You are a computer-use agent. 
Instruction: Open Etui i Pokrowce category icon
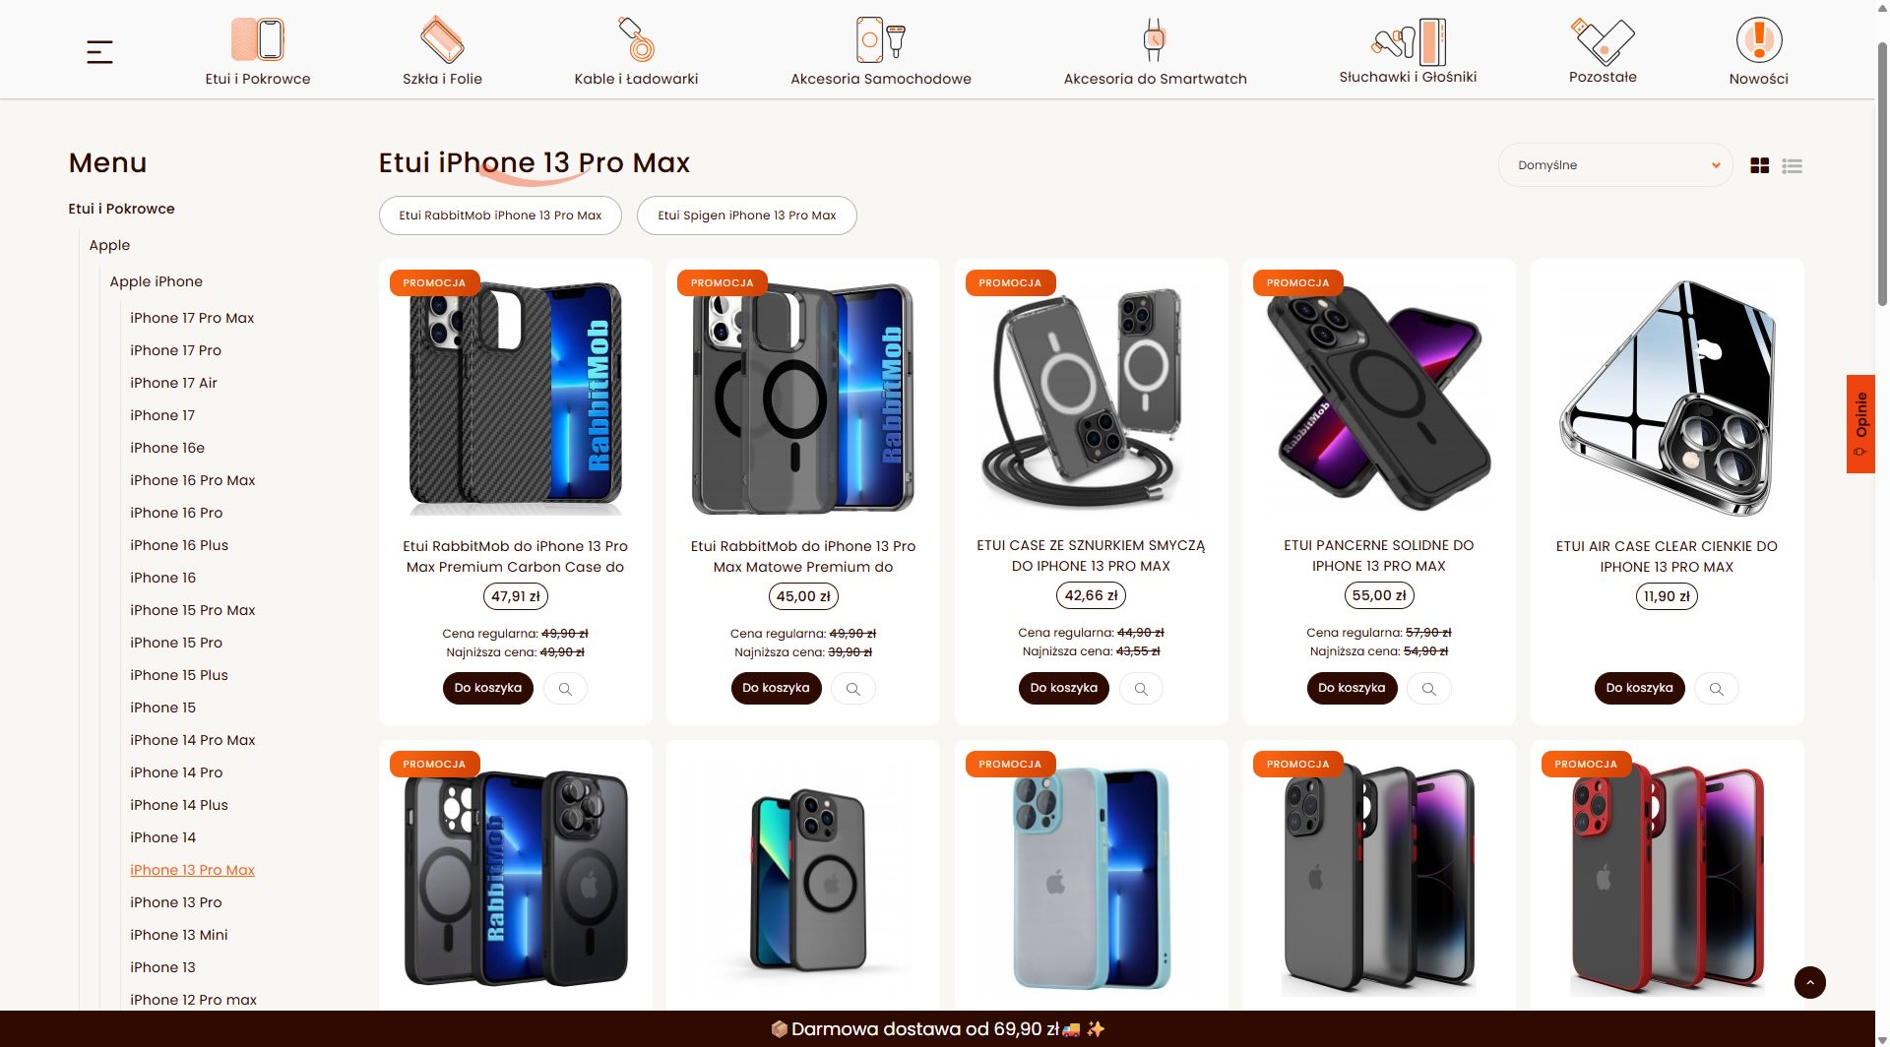coord(258,40)
